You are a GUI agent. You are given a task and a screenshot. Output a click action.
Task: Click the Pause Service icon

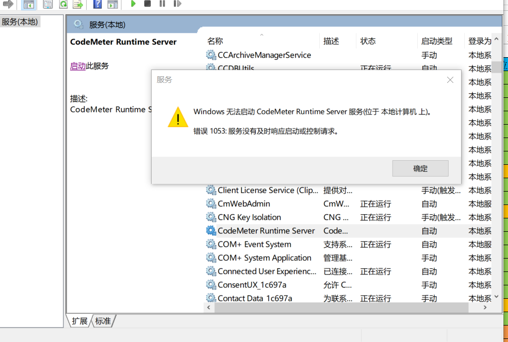pyautogui.click(x=162, y=4)
